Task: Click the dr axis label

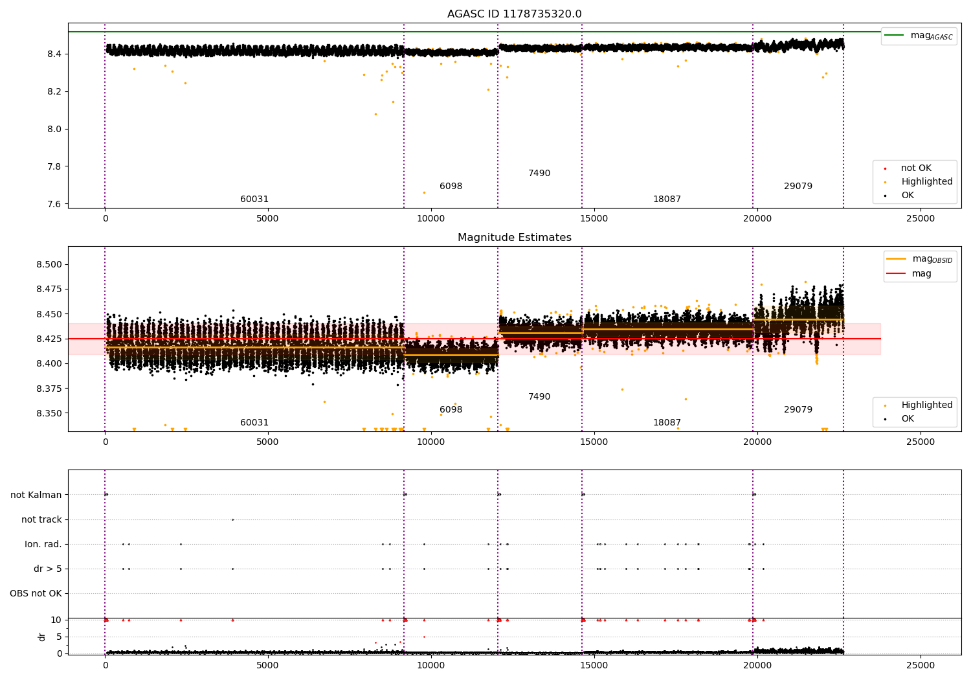Action: (x=42, y=637)
